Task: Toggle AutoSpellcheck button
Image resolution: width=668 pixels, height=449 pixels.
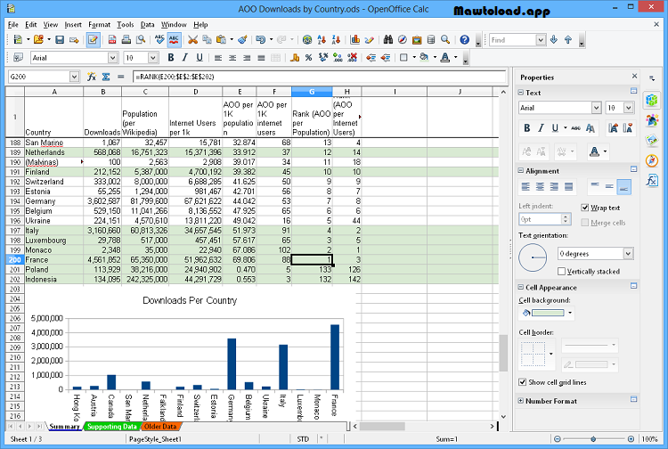Action: (174, 39)
